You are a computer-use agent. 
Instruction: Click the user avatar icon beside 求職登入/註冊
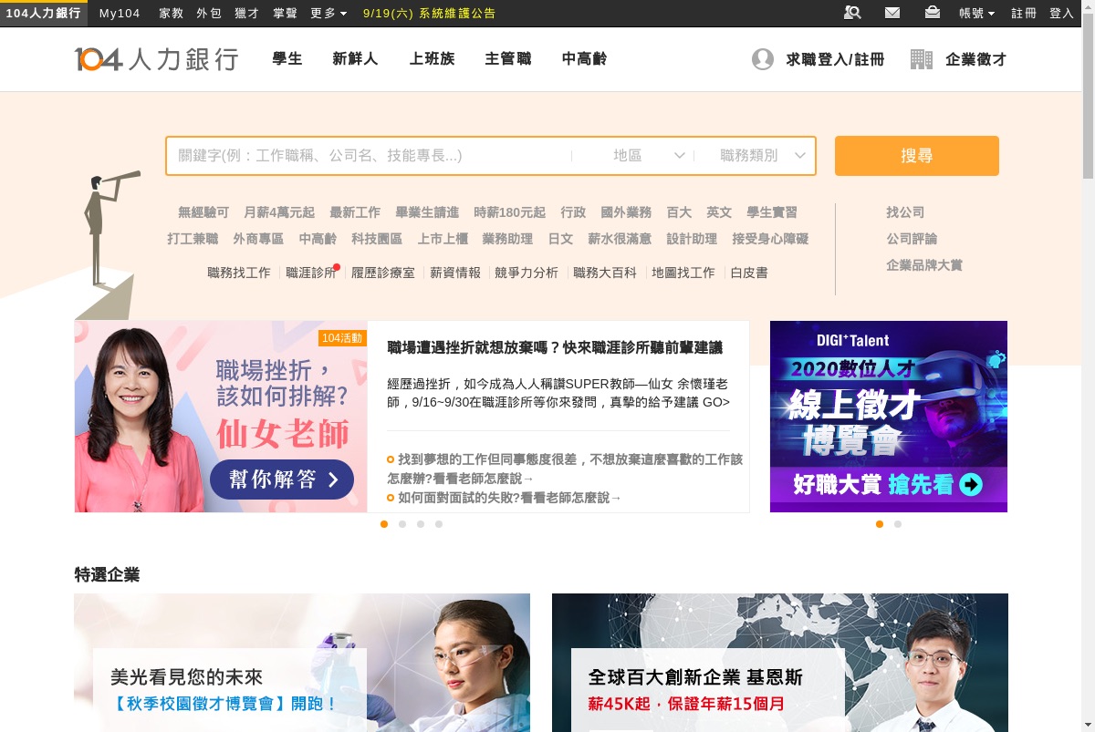[x=763, y=59]
